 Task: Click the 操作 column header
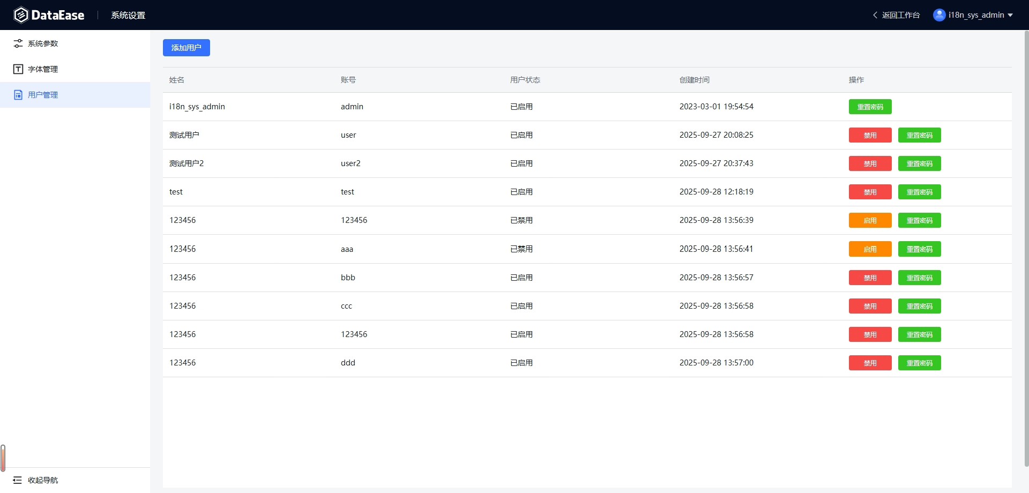(856, 80)
